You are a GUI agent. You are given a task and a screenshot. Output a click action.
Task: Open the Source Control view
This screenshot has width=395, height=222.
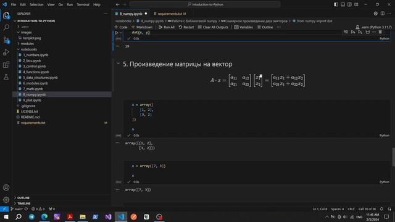[6, 39]
